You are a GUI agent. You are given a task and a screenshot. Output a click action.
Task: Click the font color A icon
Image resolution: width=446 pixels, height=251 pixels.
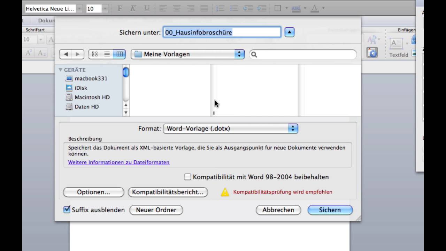click(x=315, y=8)
